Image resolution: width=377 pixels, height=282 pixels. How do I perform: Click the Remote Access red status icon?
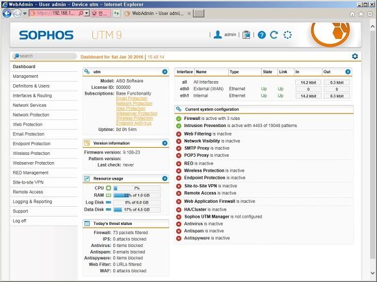coord(179,193)
